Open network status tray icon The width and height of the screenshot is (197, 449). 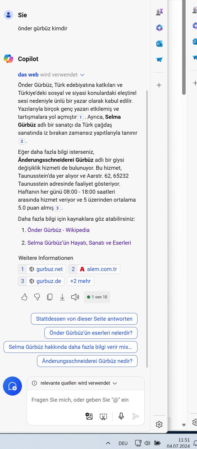[x=138, y=443]
